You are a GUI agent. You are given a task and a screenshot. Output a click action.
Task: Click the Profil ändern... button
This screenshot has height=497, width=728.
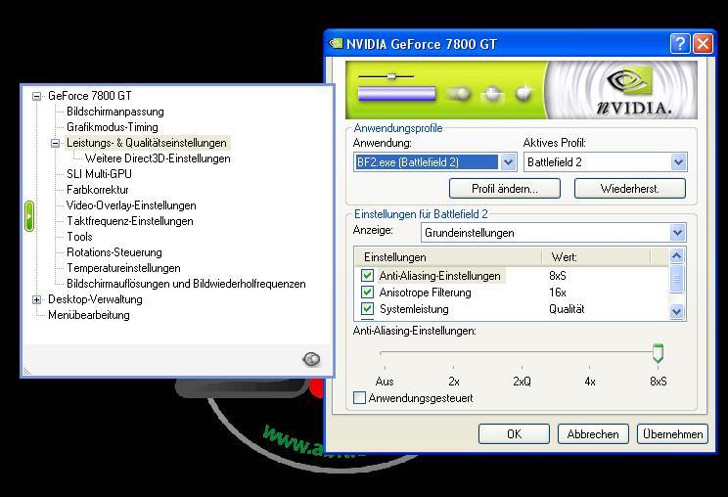[505, 189]
